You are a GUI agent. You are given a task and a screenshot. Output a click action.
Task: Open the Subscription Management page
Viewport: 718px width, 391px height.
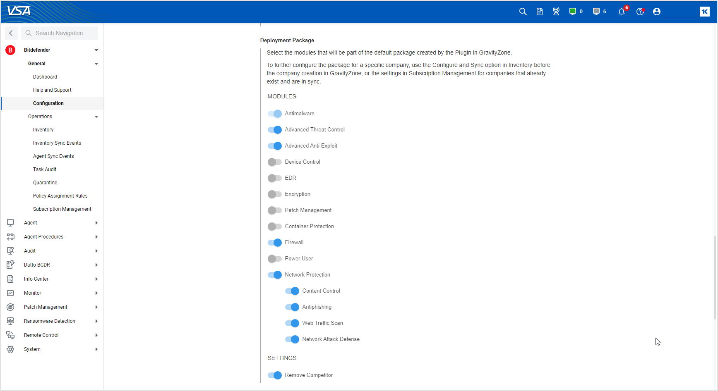point(62,209)
